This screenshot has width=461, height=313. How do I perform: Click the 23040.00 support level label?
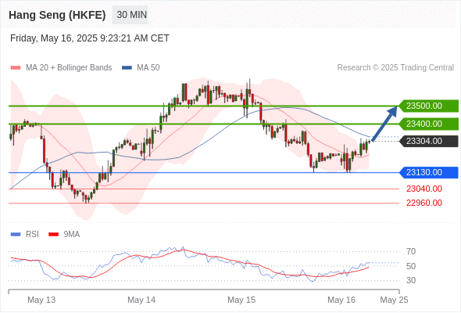click(424, 189)
